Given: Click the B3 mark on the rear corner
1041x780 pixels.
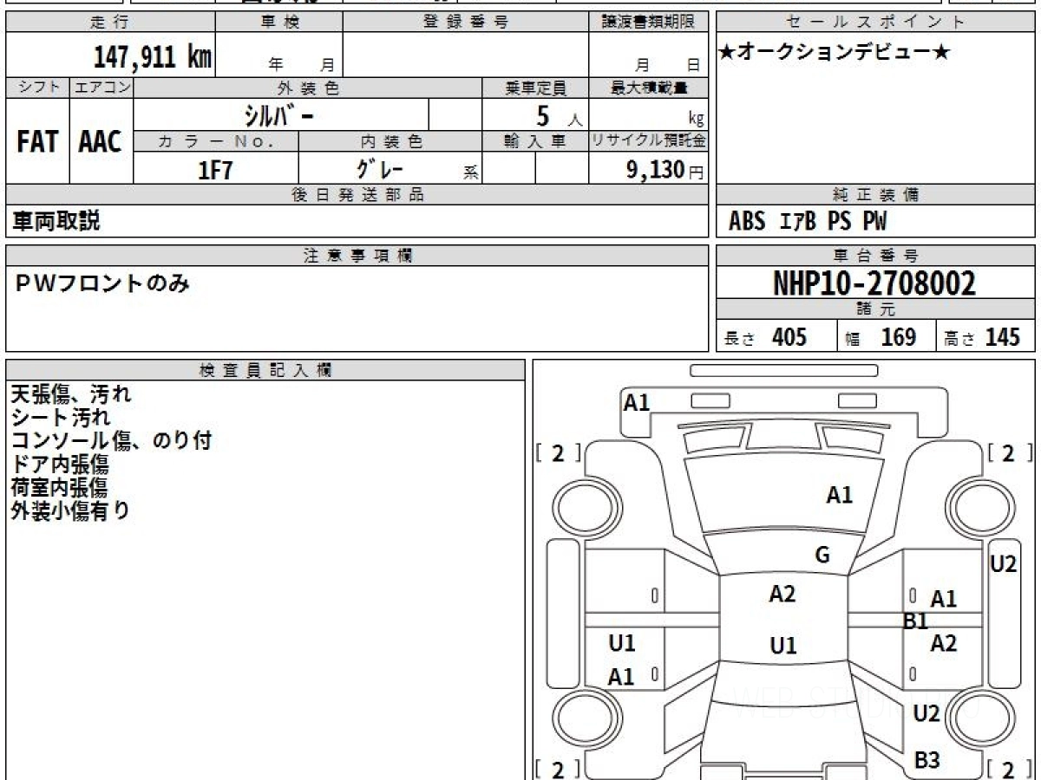Looking at the screenshot, I should pyautogui.click(x=927, y=760).
